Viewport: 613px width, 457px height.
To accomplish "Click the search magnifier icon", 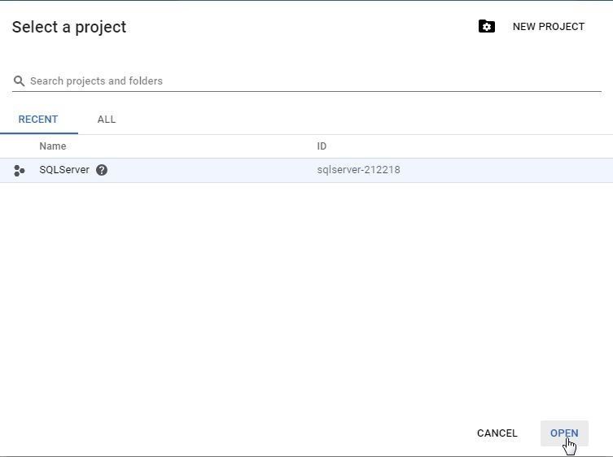I will 20,81.
